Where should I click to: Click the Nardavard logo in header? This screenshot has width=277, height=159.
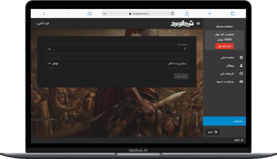point(182,24)
